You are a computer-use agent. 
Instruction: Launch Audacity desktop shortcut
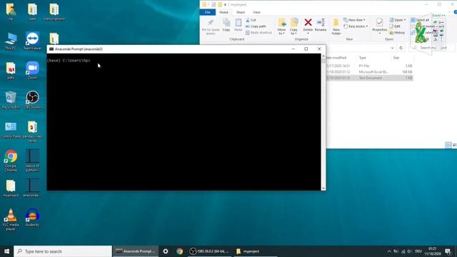tap(32, 218)
